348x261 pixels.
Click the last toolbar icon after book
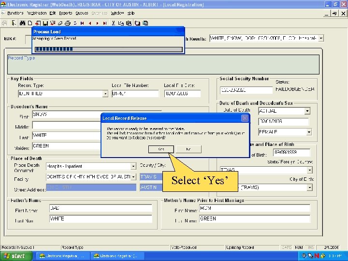point(145,23)
